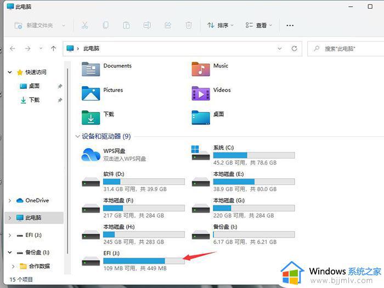The image size is (384, 288).
Task: Open the green 下载 folder icon
Action: coord(91,117)
